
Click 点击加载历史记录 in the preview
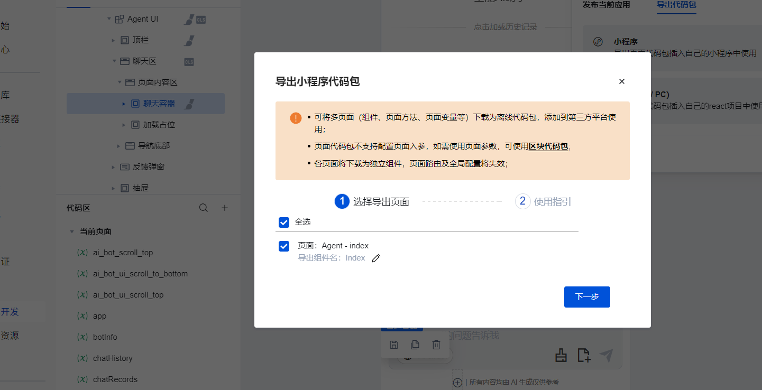point(506,27)
